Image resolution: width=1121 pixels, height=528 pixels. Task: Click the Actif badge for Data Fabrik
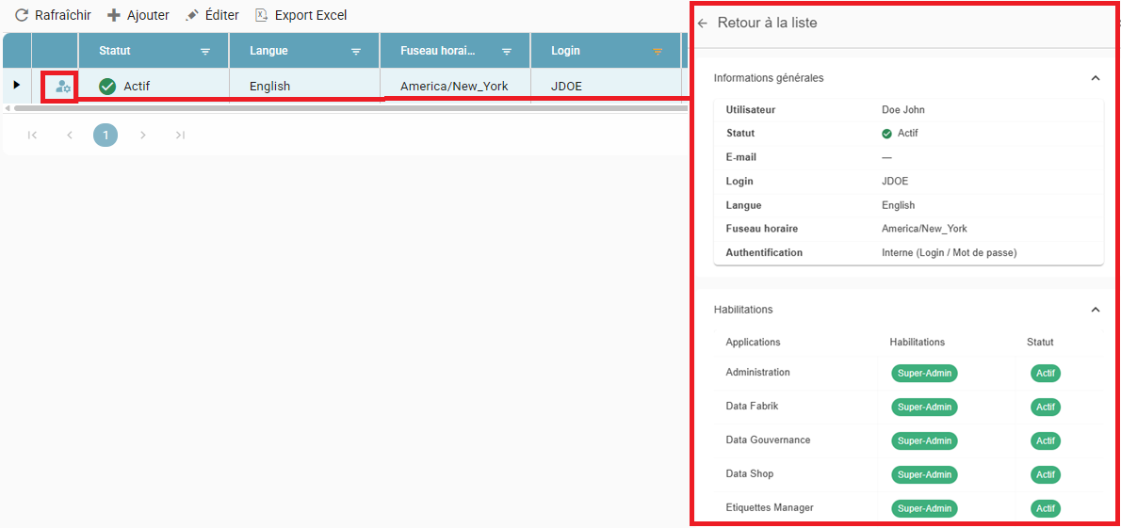1046,407
